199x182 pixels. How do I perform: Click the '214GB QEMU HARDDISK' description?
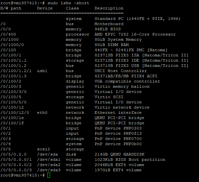coord(119,154)
